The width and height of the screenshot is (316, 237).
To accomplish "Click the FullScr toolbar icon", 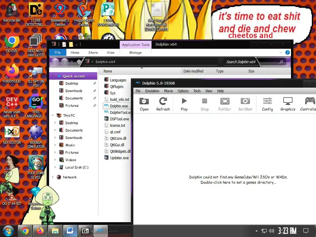I will pyautogui.click(x=225, y=104).
